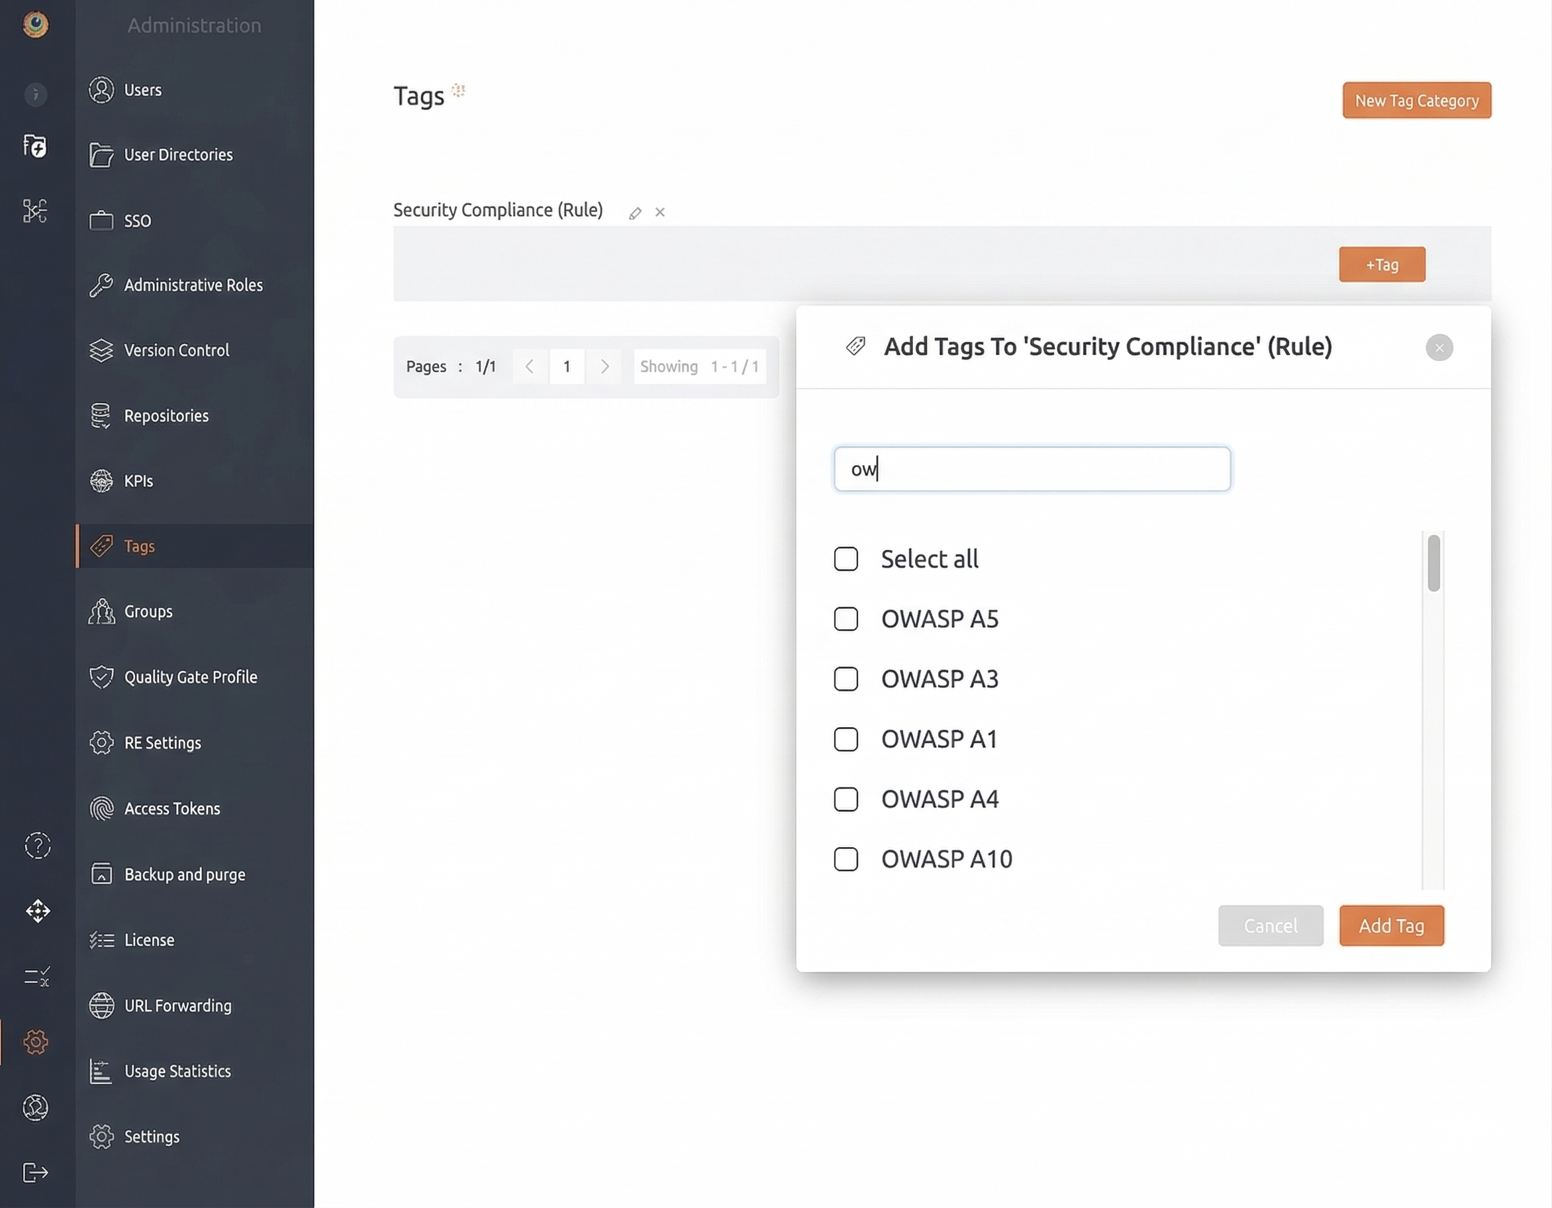Click the tag list scrollbar thumb
The image size is (1552, 1208).
(1433, 562)
